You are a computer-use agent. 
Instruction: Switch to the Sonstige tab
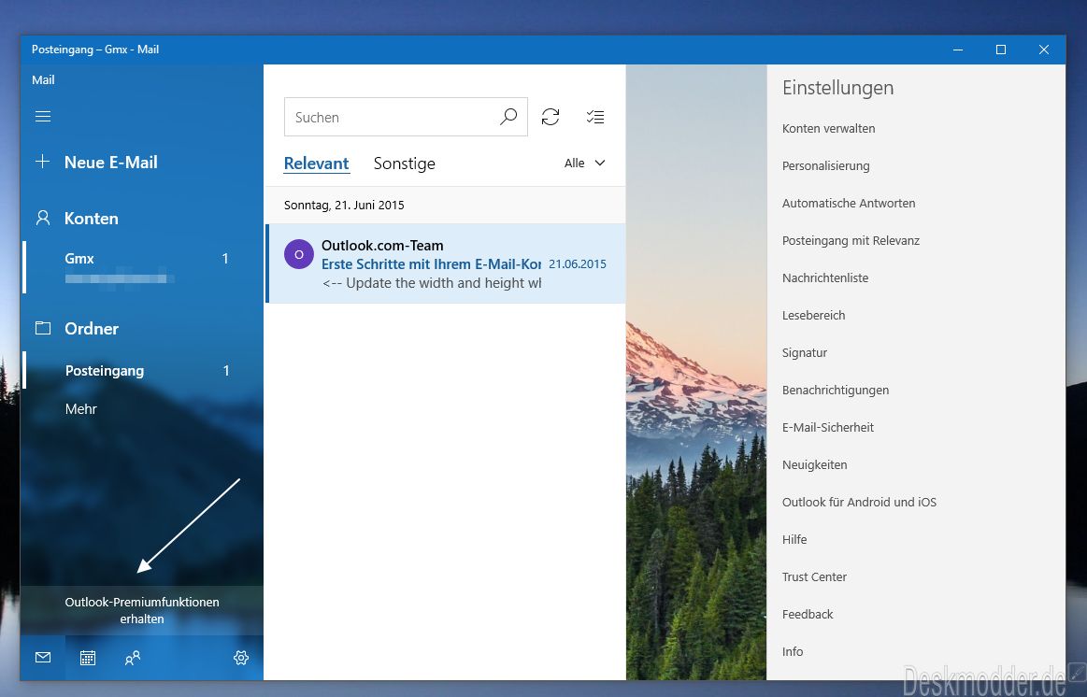pos(404,164)
